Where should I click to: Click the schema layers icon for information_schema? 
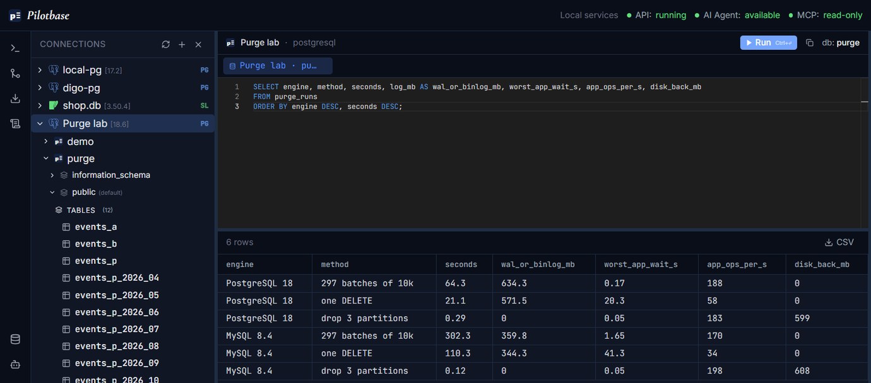pyautogui.click(x=64, y=175)
